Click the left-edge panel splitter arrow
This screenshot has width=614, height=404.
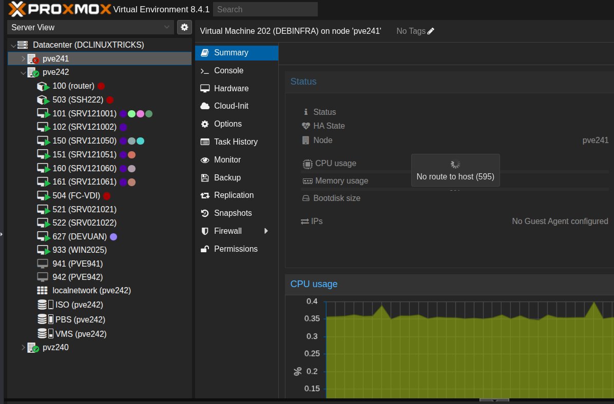(2, 234)
